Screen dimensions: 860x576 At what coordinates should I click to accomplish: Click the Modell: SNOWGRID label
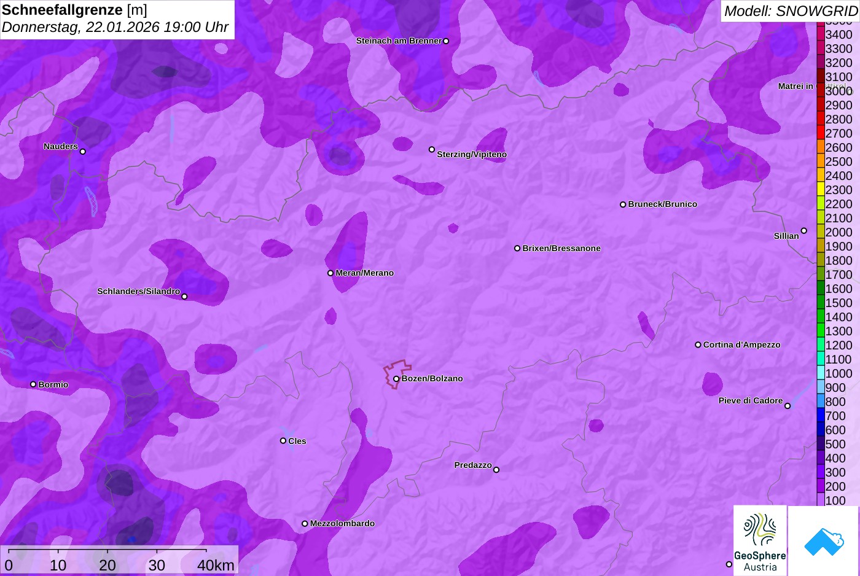pyautogui.click(x=791, y=11)
